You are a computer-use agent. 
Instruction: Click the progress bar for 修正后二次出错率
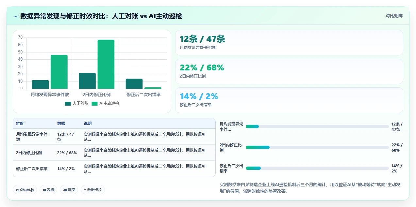tap(317, 168)
